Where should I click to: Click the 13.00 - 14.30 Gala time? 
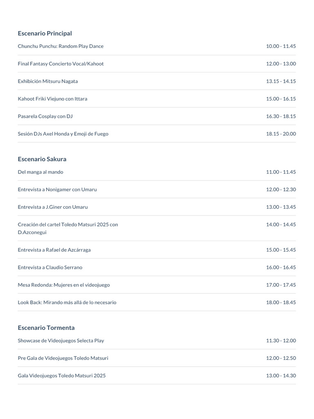(x=281, y=376)
